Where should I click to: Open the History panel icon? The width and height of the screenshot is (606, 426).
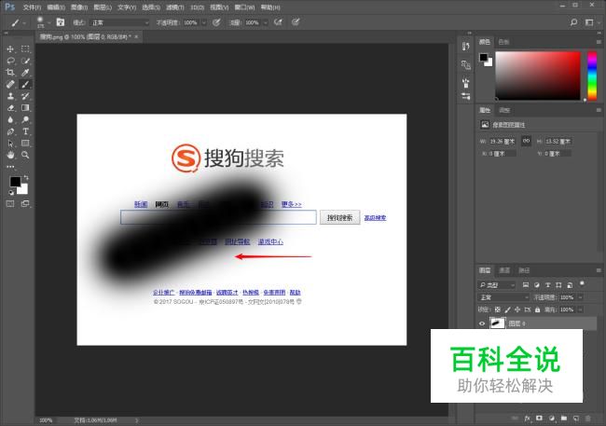click(466, 47)
